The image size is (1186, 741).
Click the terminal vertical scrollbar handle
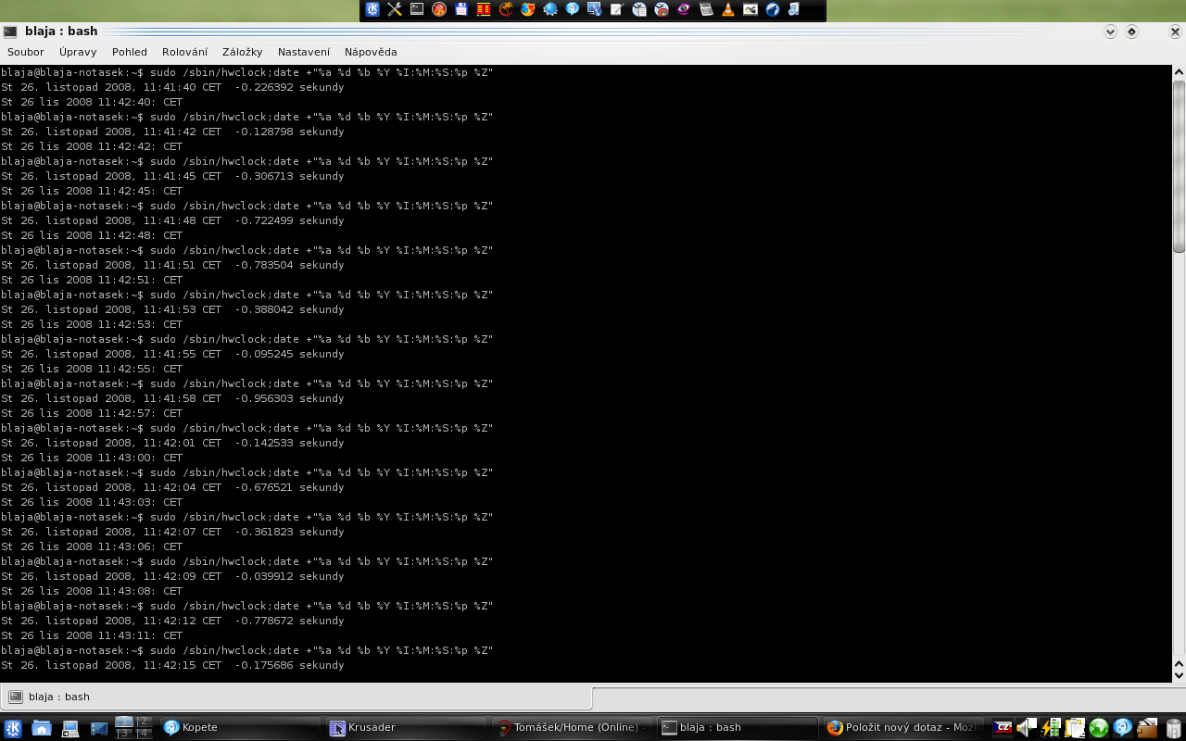pyautogui.click(x=1179, y=167)
